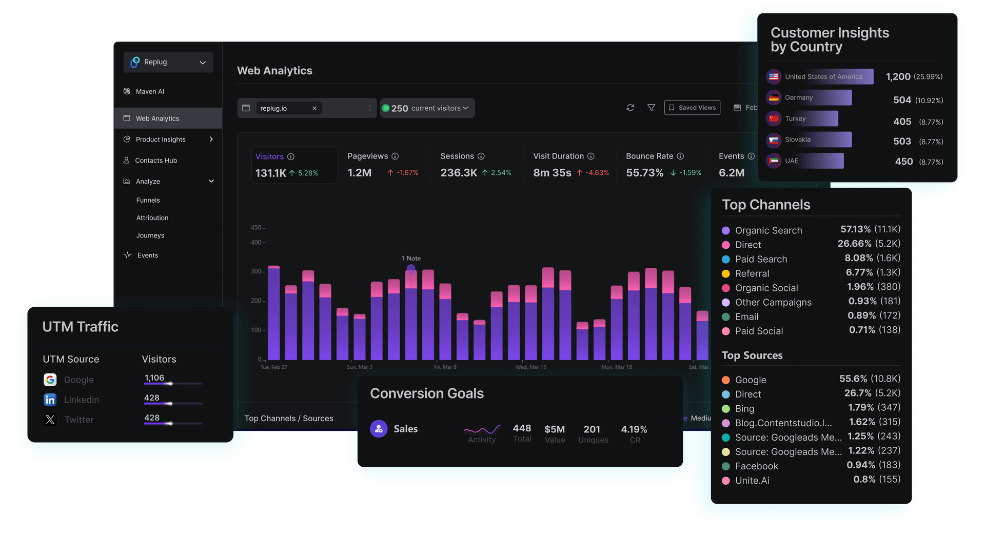Open the Top Channels / Sources tab
The image size is (985, 535).
click(289, 418)
